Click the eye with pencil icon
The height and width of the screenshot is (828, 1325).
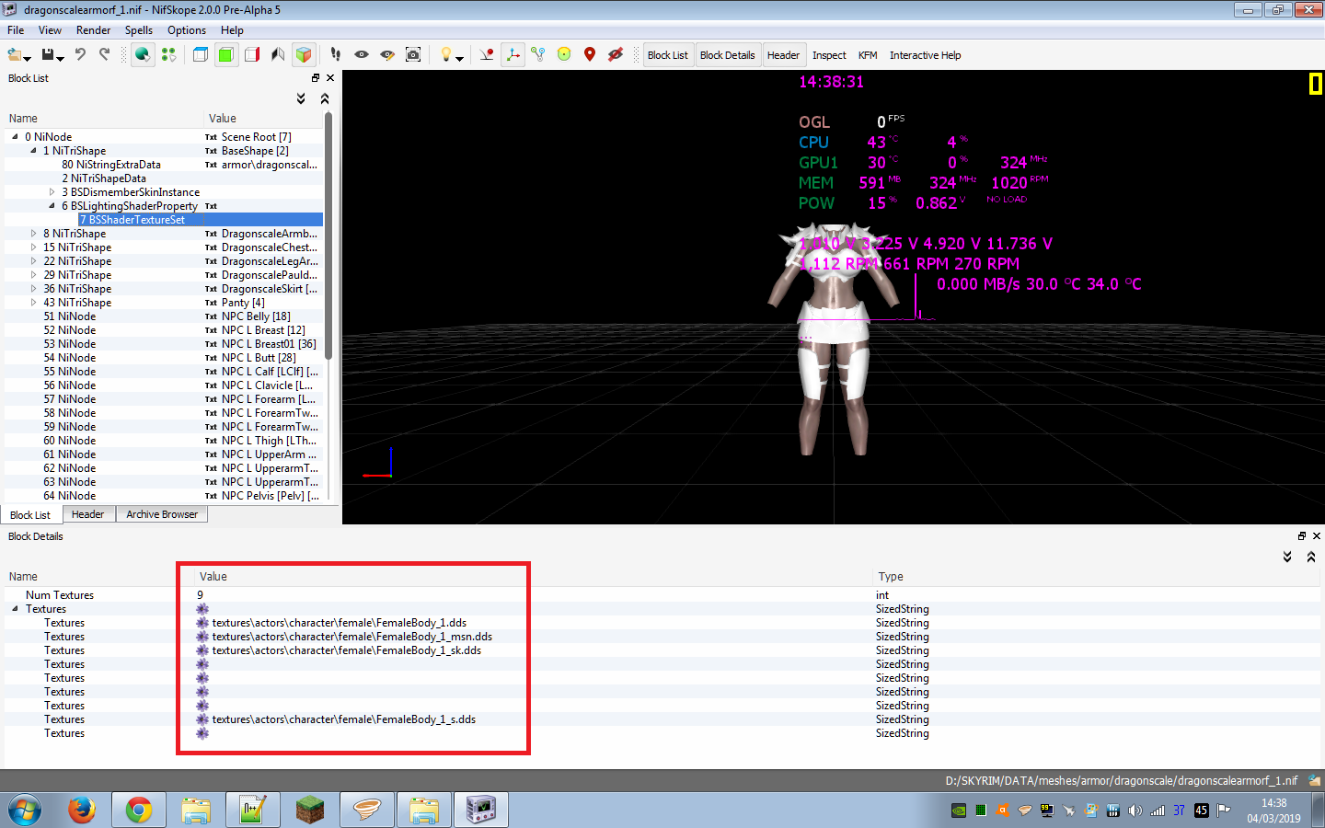click(387, 55)
